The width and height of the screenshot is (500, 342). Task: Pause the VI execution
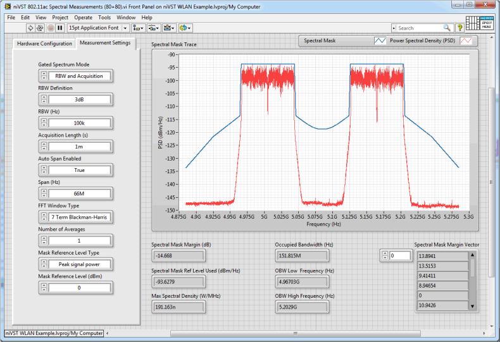pos(61,28)
